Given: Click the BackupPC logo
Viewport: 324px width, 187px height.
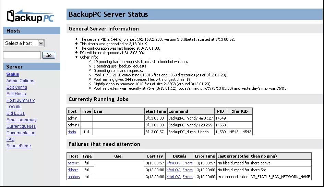Looking at the screenshot, I should 31,16.
